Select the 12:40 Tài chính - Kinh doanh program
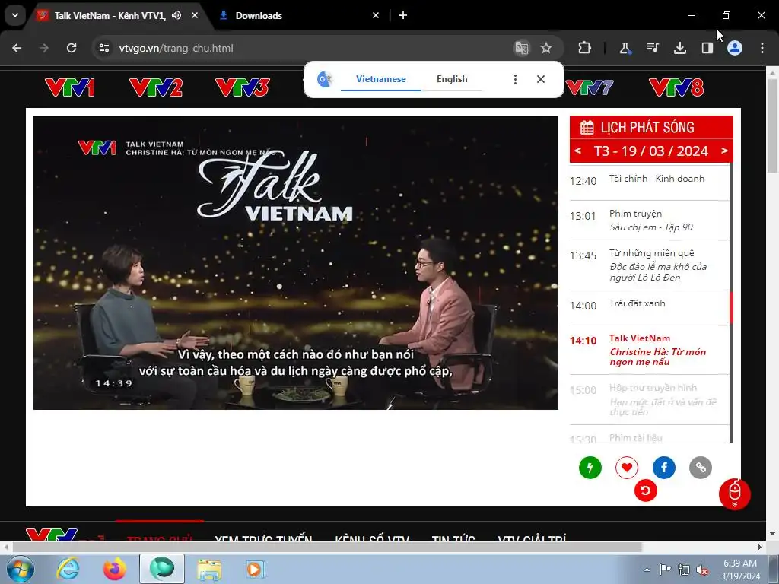This screenshot has width=779, height=584. click(649, 181)
